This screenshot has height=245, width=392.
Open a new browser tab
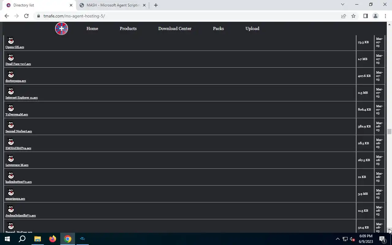point(156,5)
